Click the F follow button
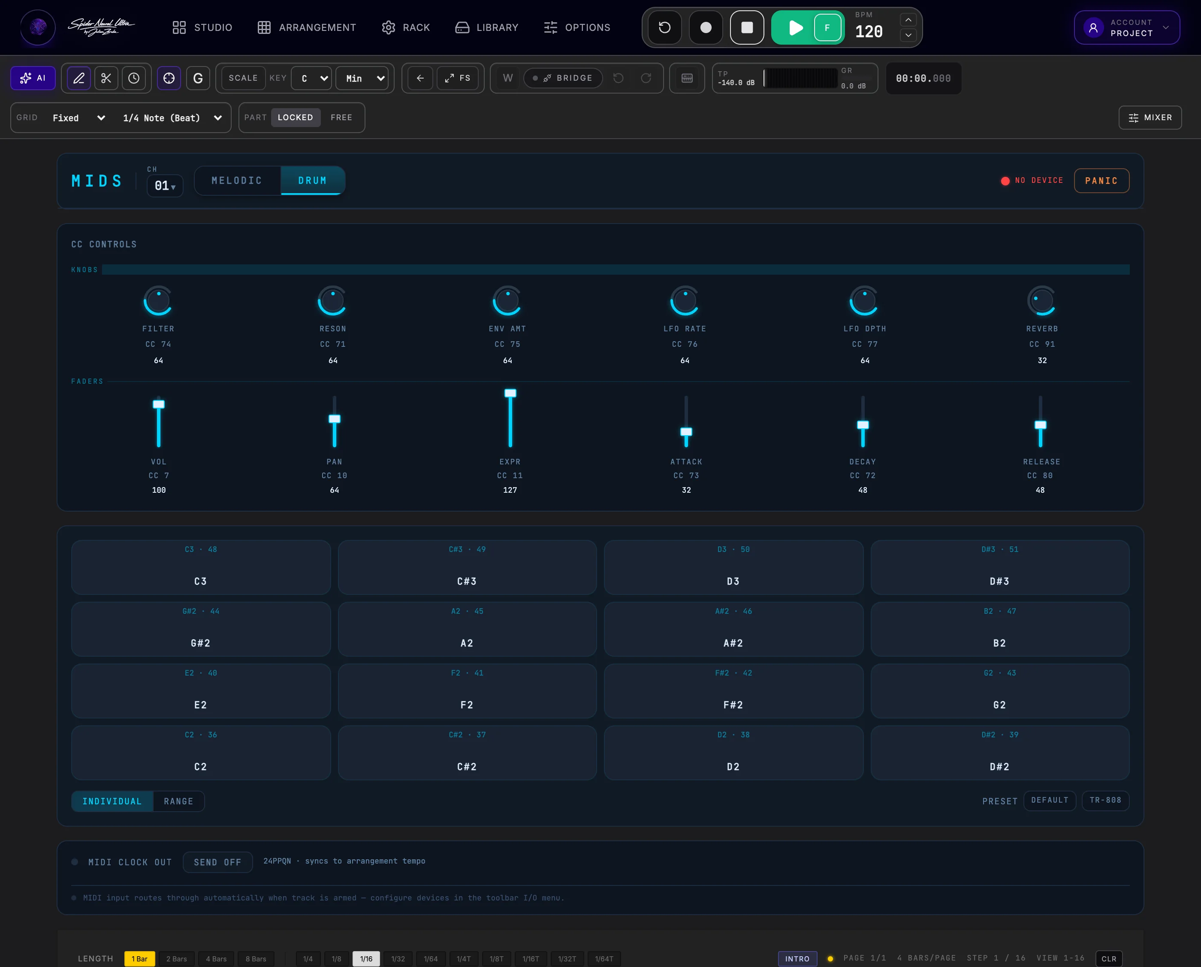1201x967 pixels. tap(827, 27)
